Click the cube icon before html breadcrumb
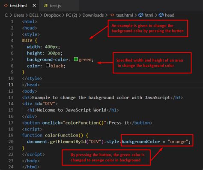203x170 pixels. (141, 15)
